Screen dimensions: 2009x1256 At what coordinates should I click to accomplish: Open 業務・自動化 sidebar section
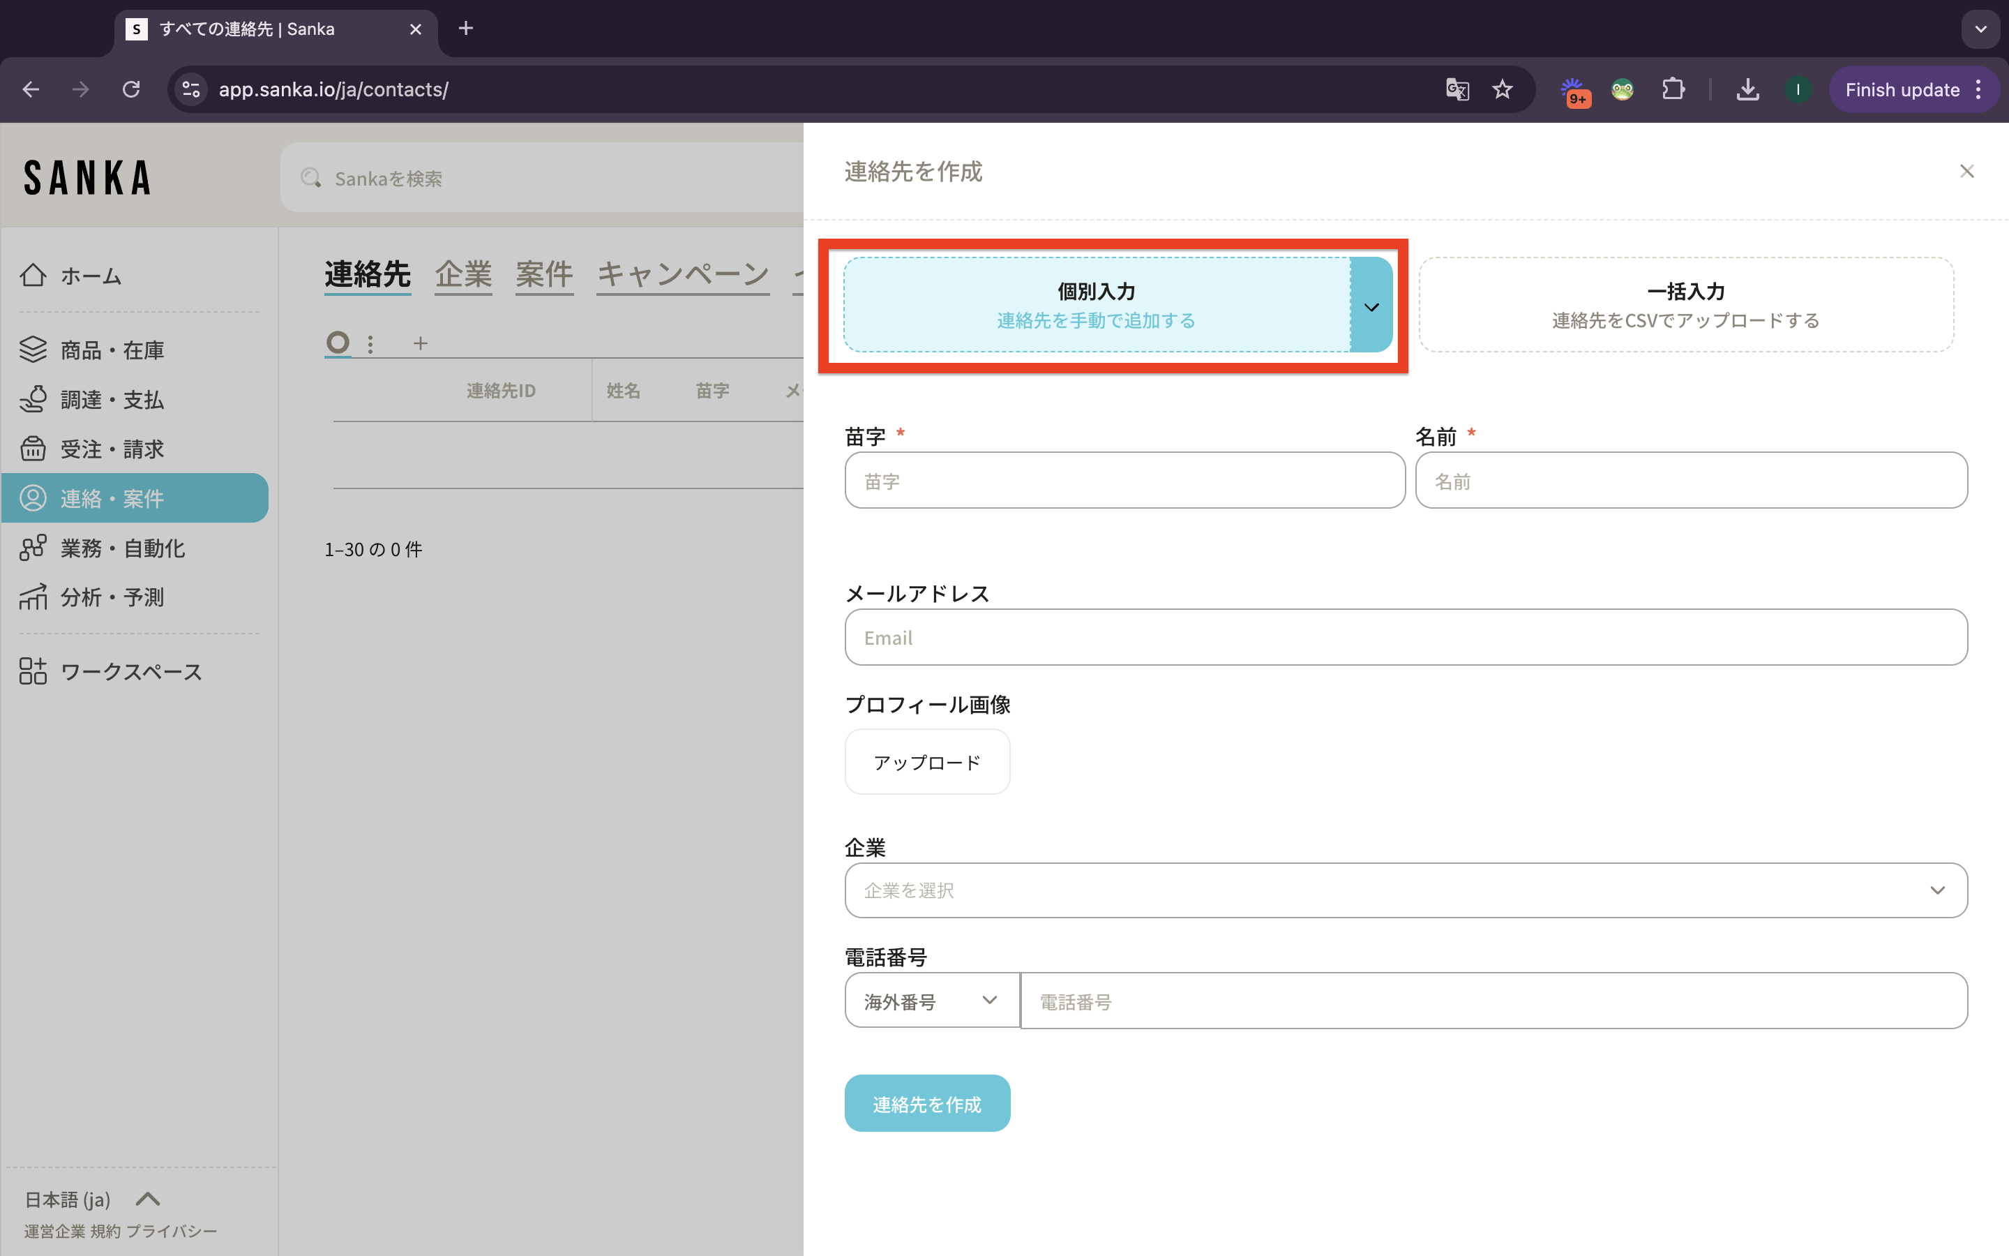click(x=122, y=548)
